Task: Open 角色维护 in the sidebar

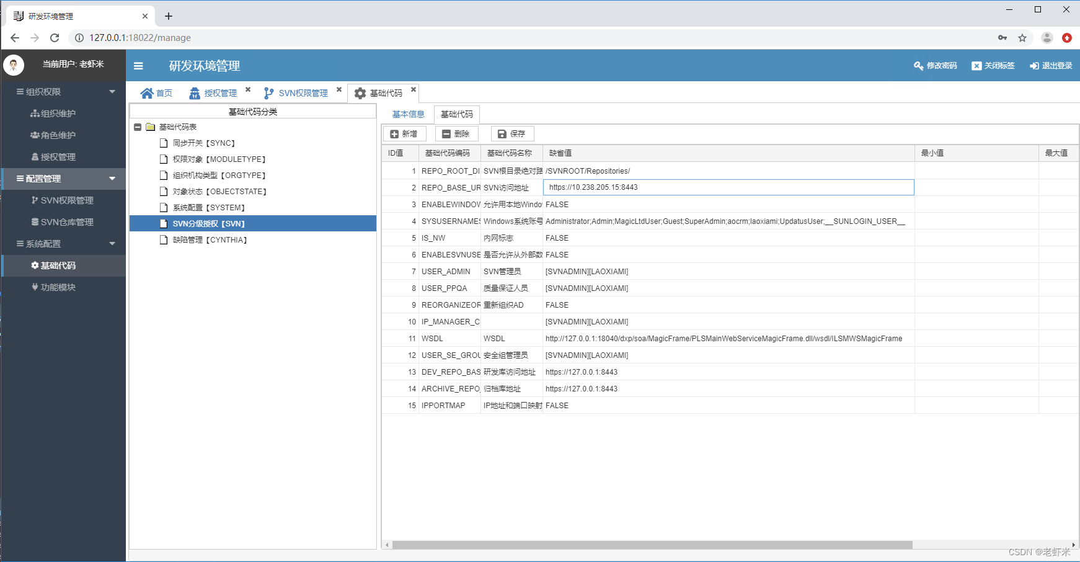Action: click(x=53, y=135)
